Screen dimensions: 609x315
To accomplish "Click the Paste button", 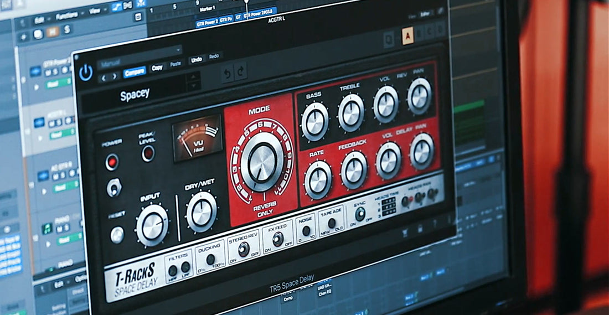I will click(176, 64).
